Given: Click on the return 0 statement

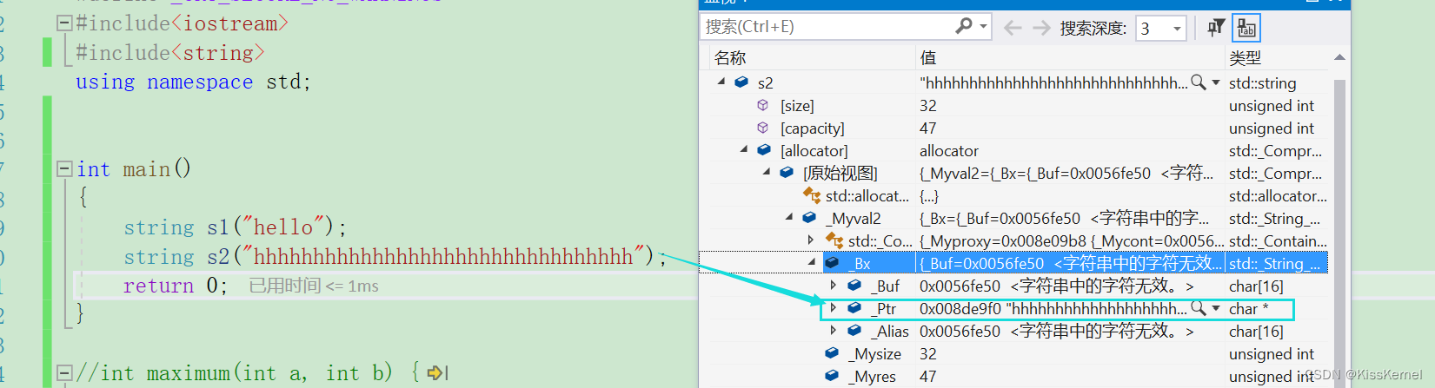Looking at the screenshot, I should 176,286.
